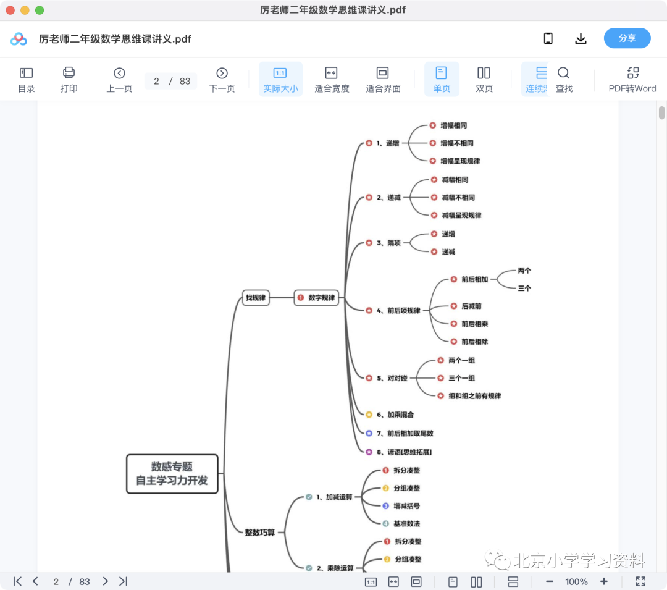
Task: Click bottom bar double page icon
Action: pyautogui.click(x=476, y=582)
